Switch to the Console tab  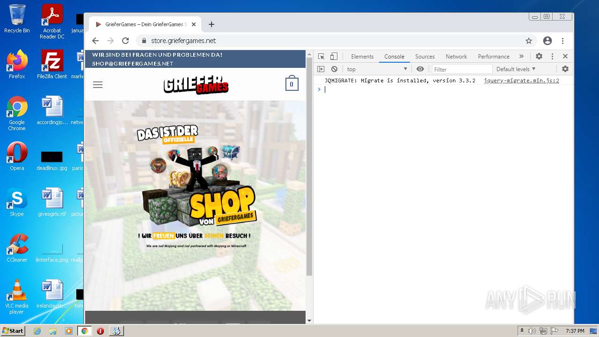click(394, 56)
